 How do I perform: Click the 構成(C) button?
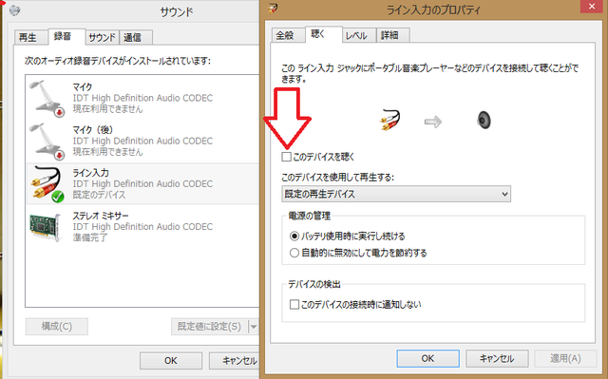pos(57,327)
